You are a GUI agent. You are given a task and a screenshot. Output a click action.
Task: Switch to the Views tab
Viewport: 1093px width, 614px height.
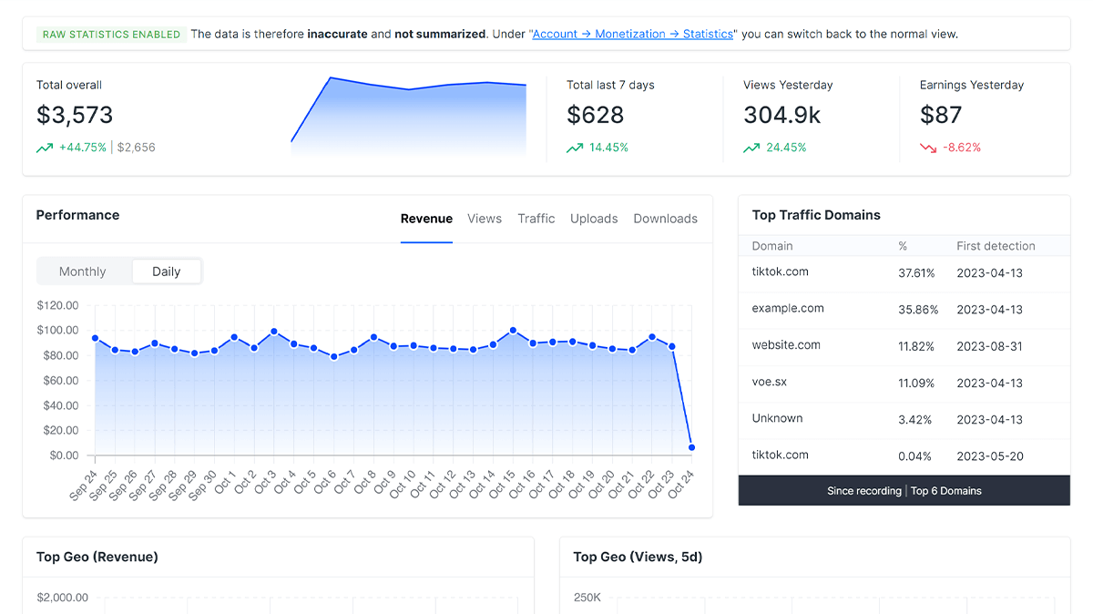pos(485,219)
